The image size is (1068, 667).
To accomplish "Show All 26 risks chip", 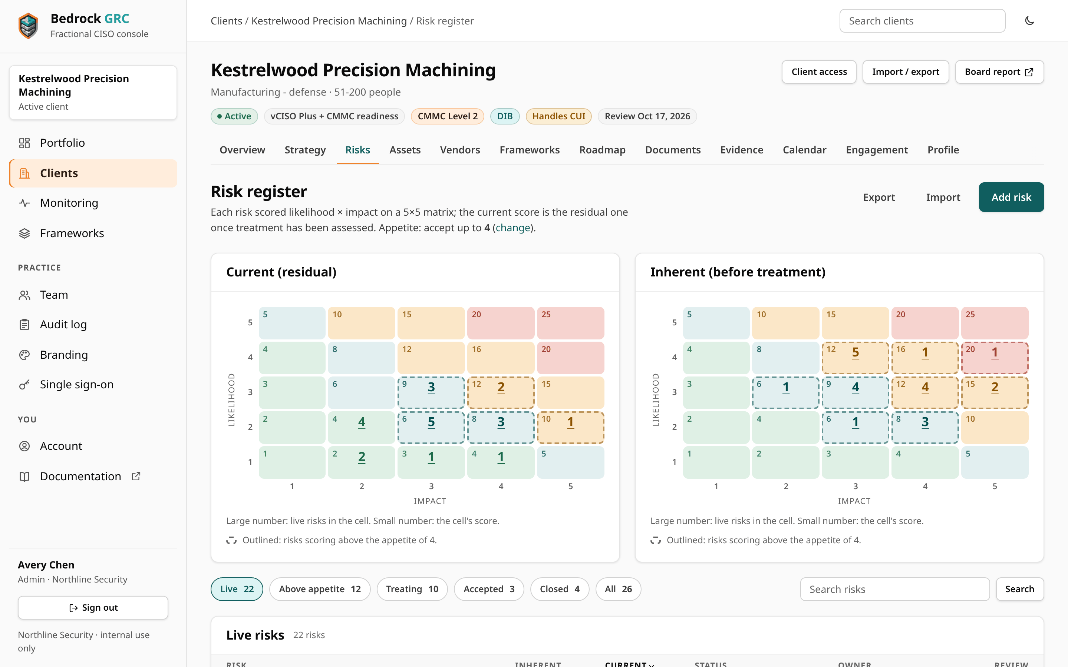I will click(x=618, y=589).
